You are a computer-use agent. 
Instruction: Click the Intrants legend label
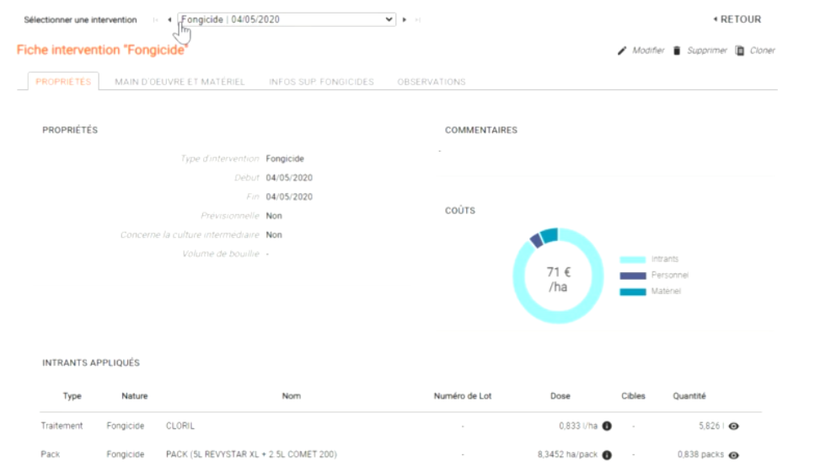coord(665,260)
